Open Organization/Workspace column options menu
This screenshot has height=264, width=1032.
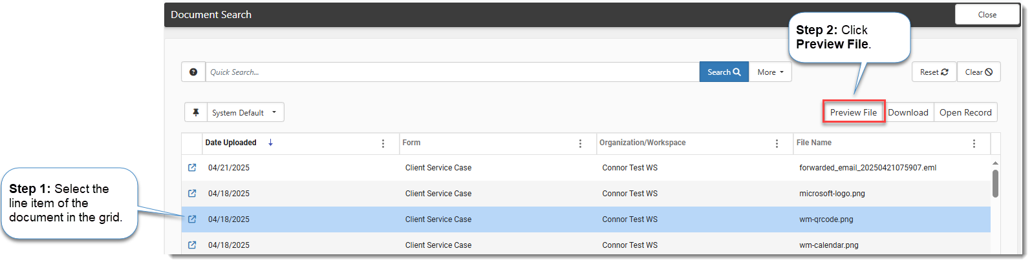[x=777, y=143]
